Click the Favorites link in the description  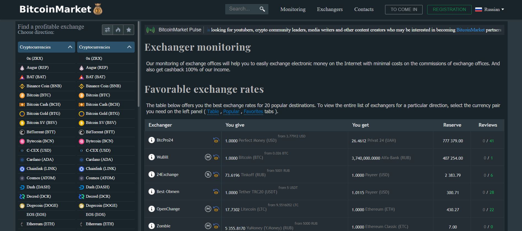click(x=253, y=112)
